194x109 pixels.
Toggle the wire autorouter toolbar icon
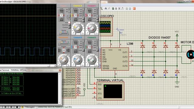coord(102,8)
